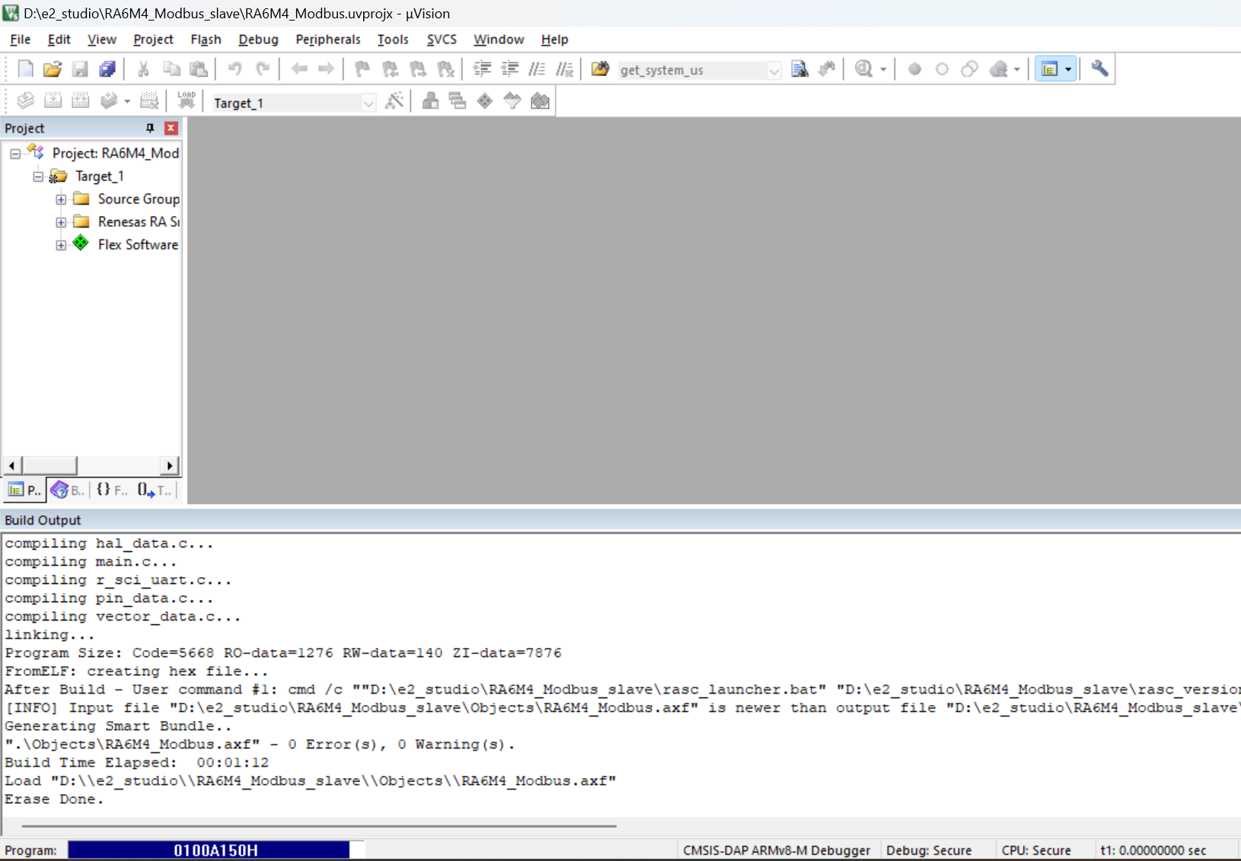Click the Manage Run-Time Environment green diamond icon

point(485,100)
